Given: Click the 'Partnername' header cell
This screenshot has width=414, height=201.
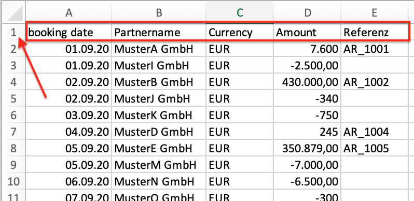Looking at the screenshot, I should 159,33.
